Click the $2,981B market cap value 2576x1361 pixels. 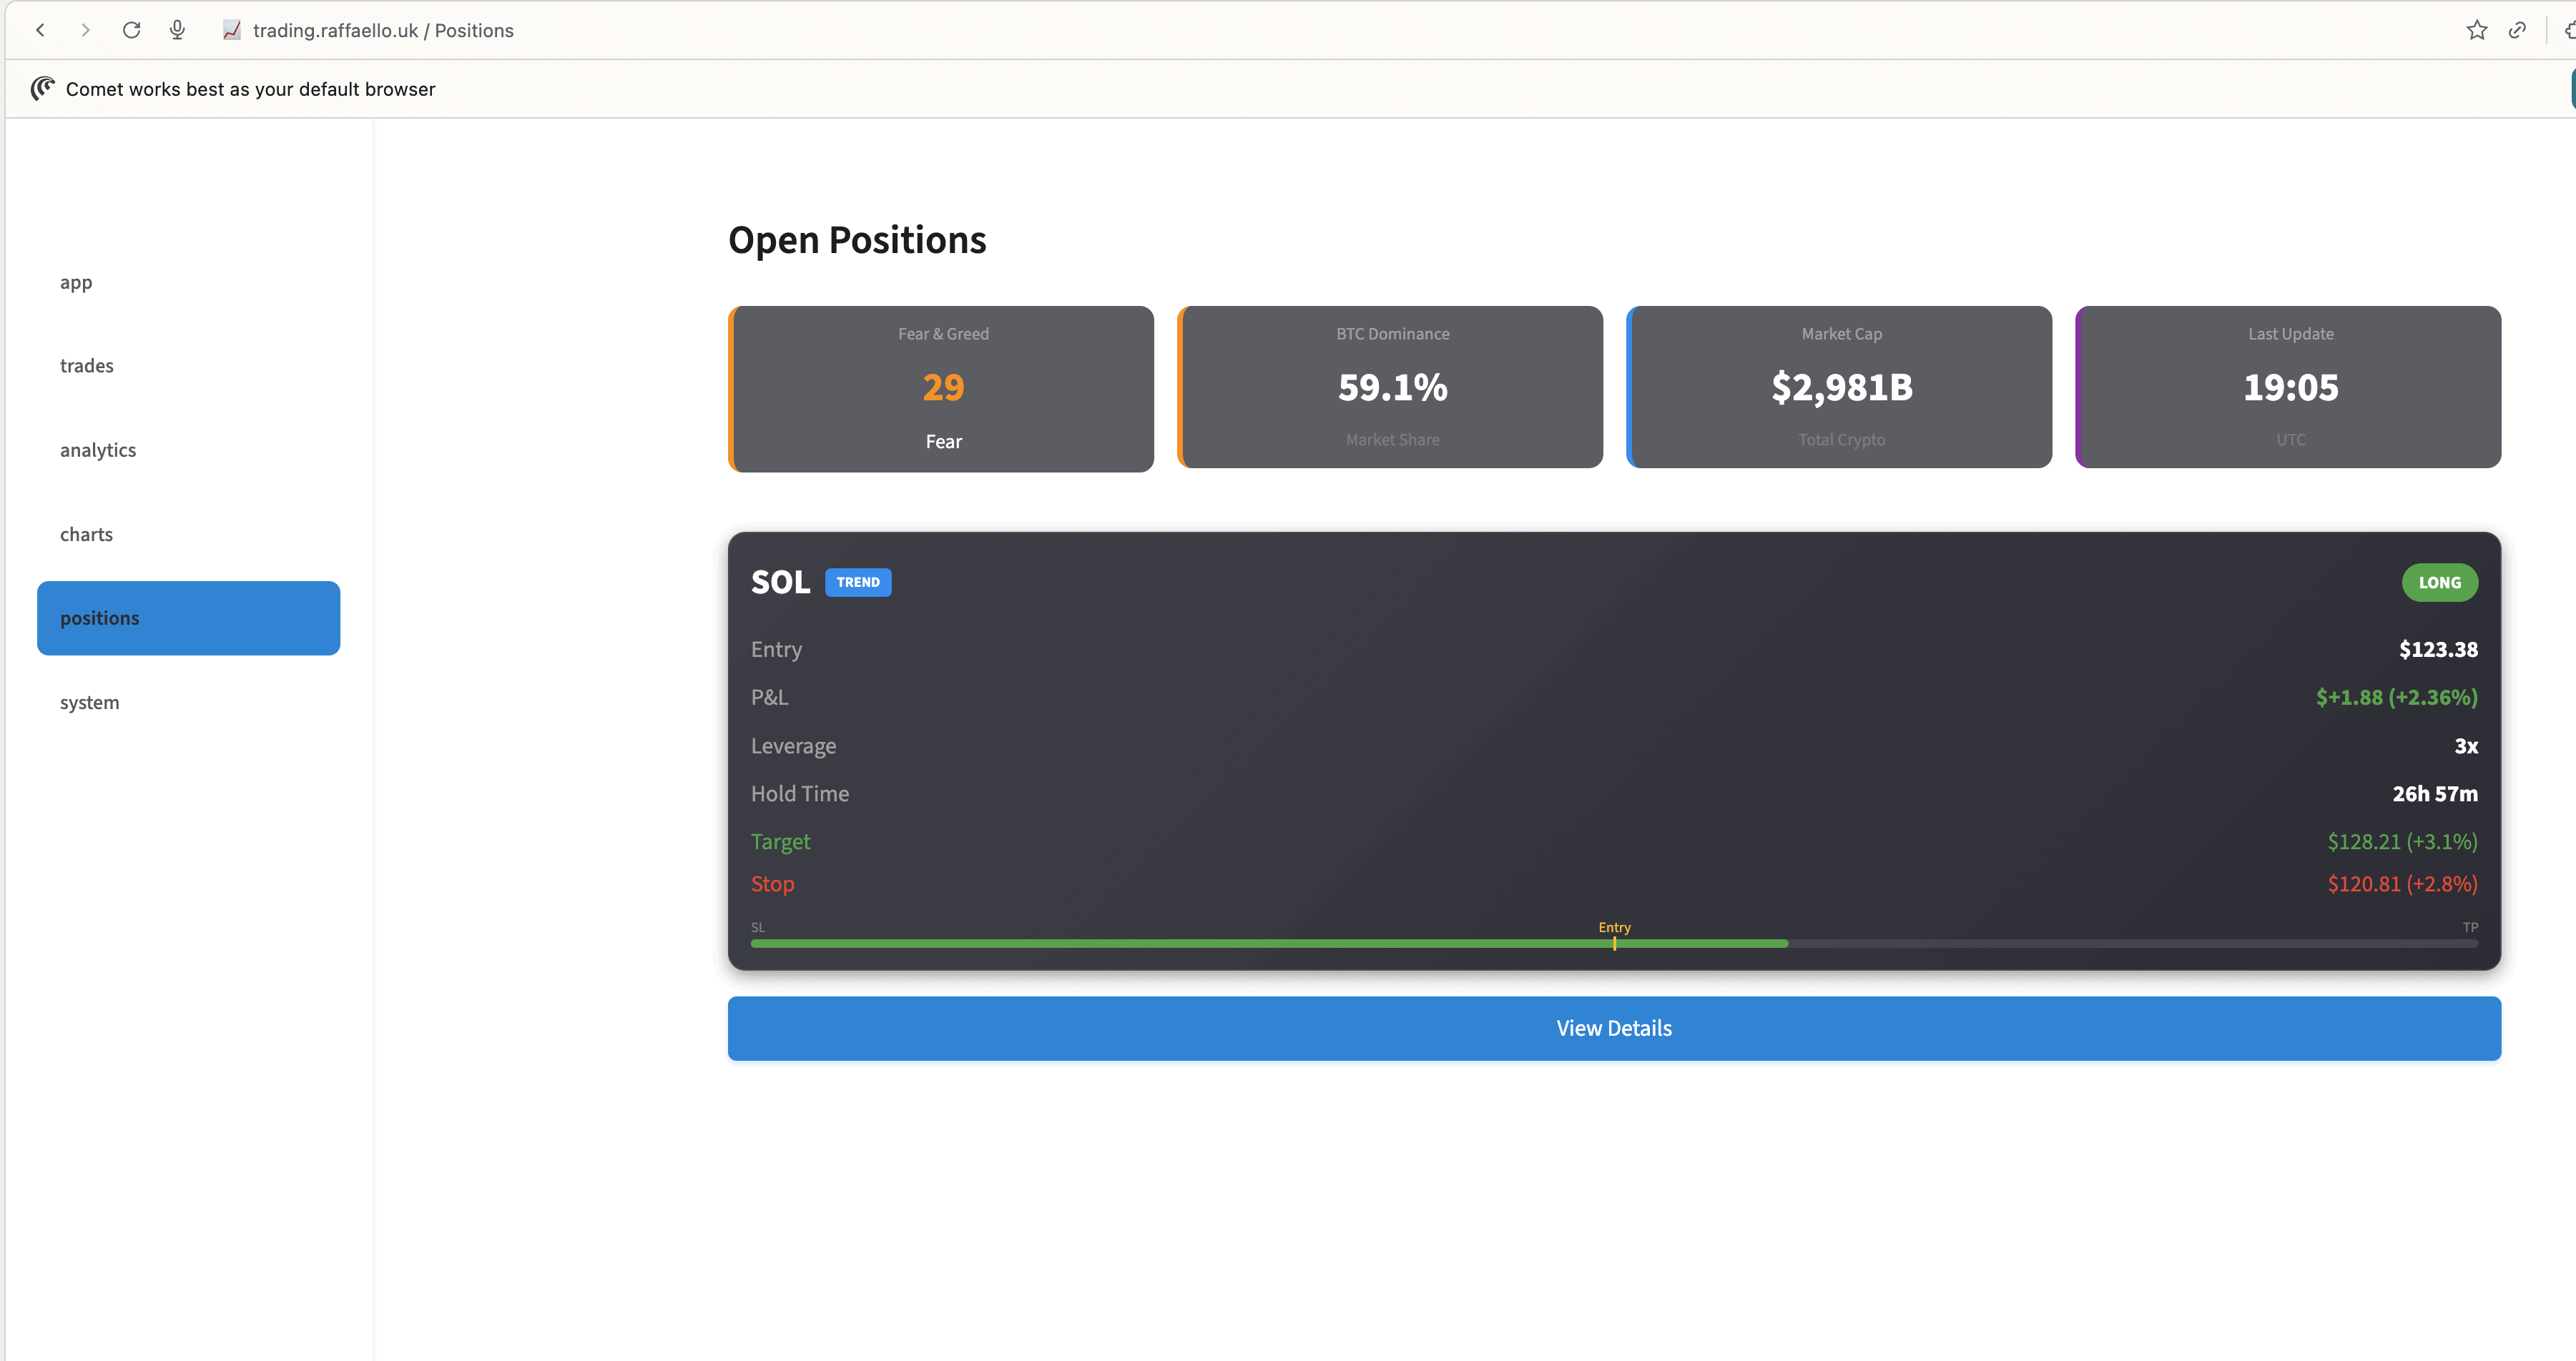(x=1841, y=387)
